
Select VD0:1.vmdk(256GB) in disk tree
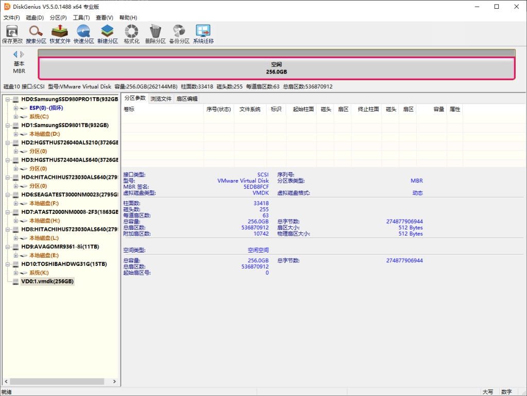click(47, 281)
